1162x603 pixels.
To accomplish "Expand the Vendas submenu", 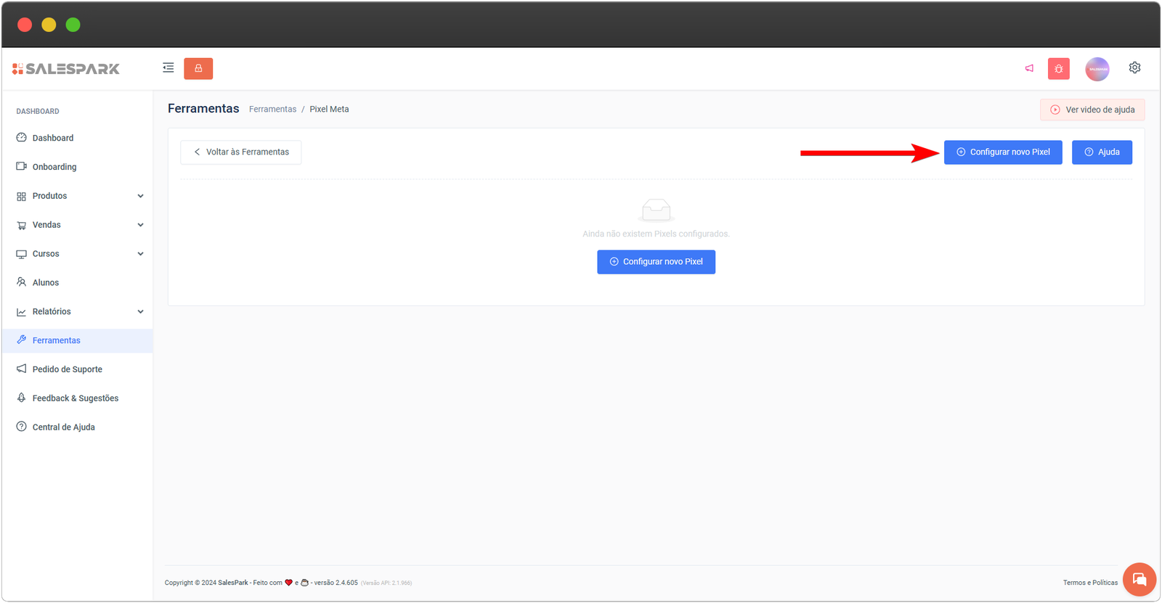I will click(x=140, y=225).
